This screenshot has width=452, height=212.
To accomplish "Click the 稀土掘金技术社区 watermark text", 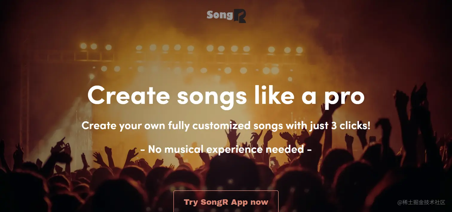I will pos(424,202).
